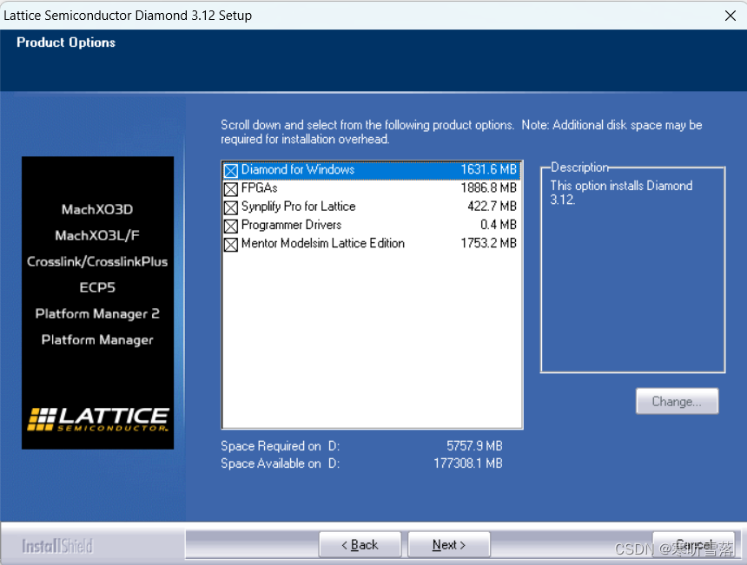Click the Crosslink/CrosslinkPlus banner text
The height and width of the screenshot is (565, 747).
click(x=97, y=261)
